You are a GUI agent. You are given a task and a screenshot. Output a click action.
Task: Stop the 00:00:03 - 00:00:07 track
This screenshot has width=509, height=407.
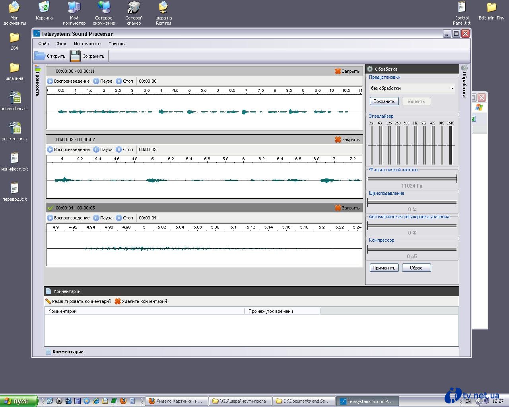pyautogui.click(x=124, y=149)
